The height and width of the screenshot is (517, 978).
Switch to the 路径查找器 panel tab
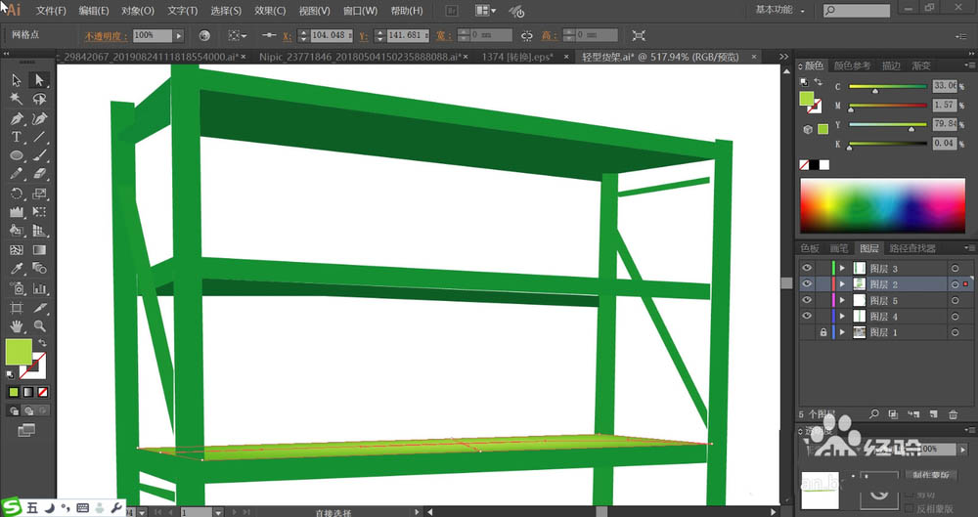[x=912, y=248]
